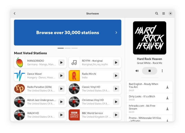Viewport: 185px width, 133px height.
Task: Select Bad English - Ready When You Are
Action: pyautogui.click(x=143, y=85)
